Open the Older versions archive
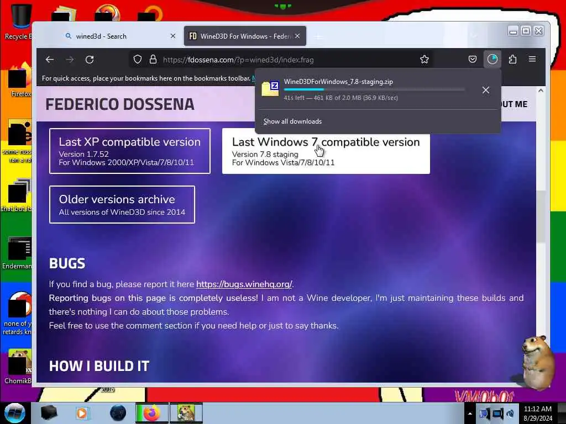Image resolution: width=566 pixels, height=424 pixels. point(122,204)
